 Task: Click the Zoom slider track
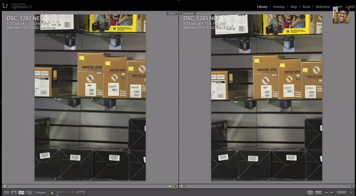click(64, 194)
